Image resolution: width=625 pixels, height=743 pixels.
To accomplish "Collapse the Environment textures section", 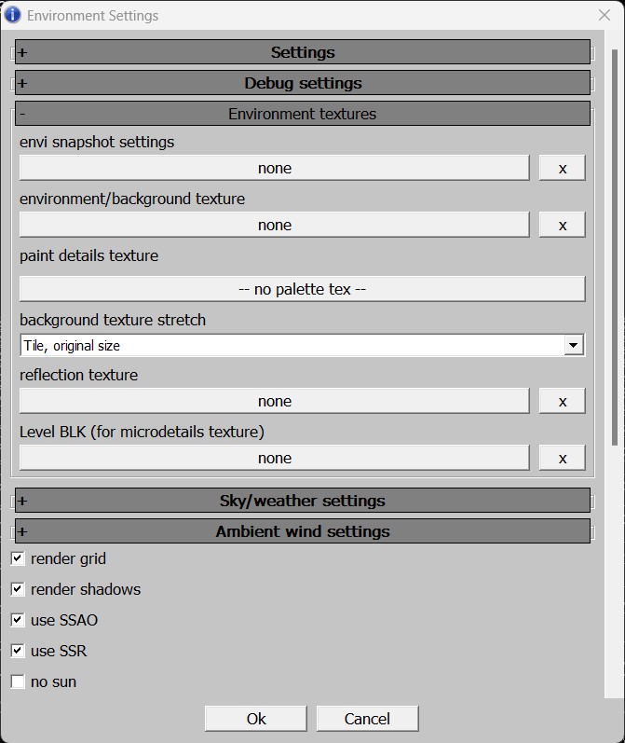I will (x=303, y=114).
